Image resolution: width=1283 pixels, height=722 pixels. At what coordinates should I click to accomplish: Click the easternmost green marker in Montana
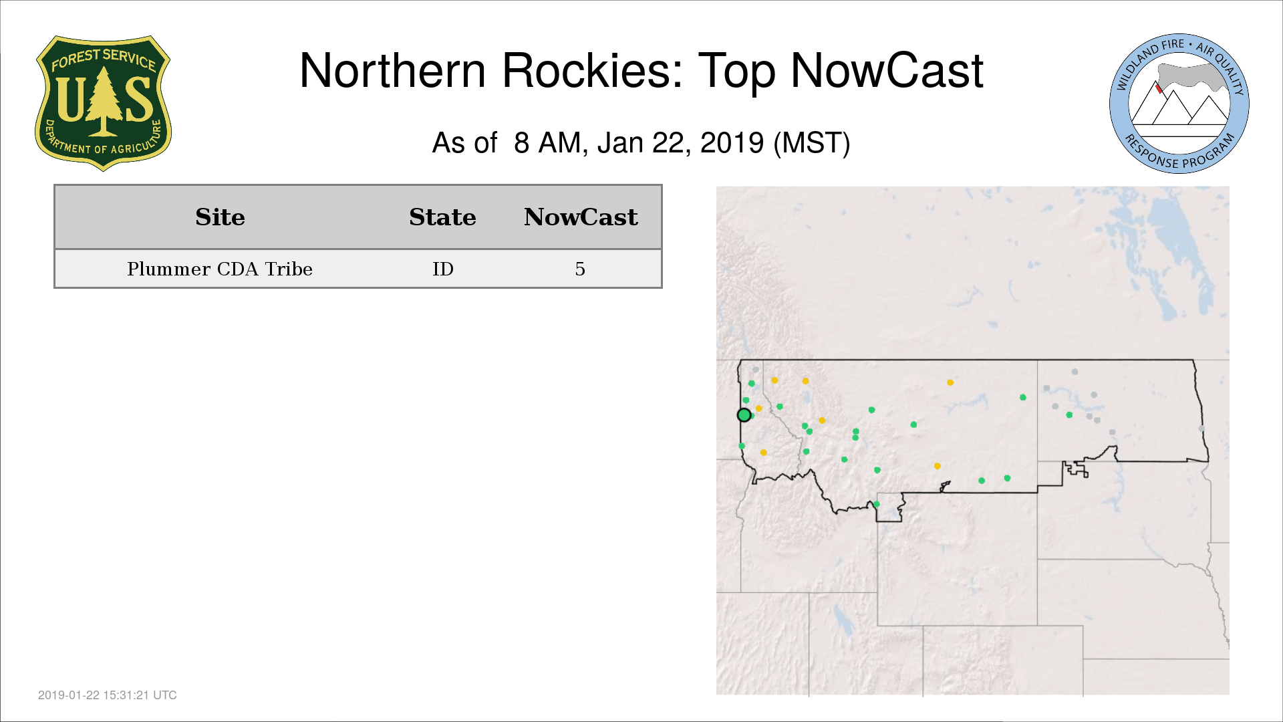1022,398
